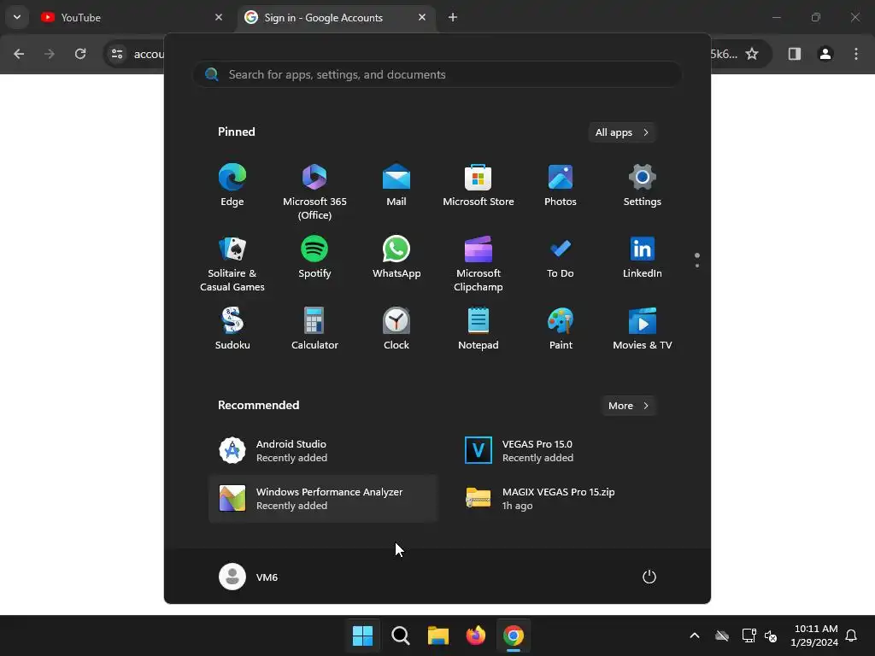Launch Firefox from the taskbar
Image resolution: width=875 pixels, height=656 pixels.
pos(475,635)
